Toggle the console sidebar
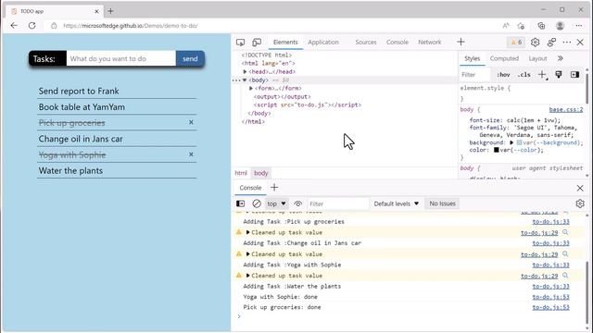 click(240, 203)
